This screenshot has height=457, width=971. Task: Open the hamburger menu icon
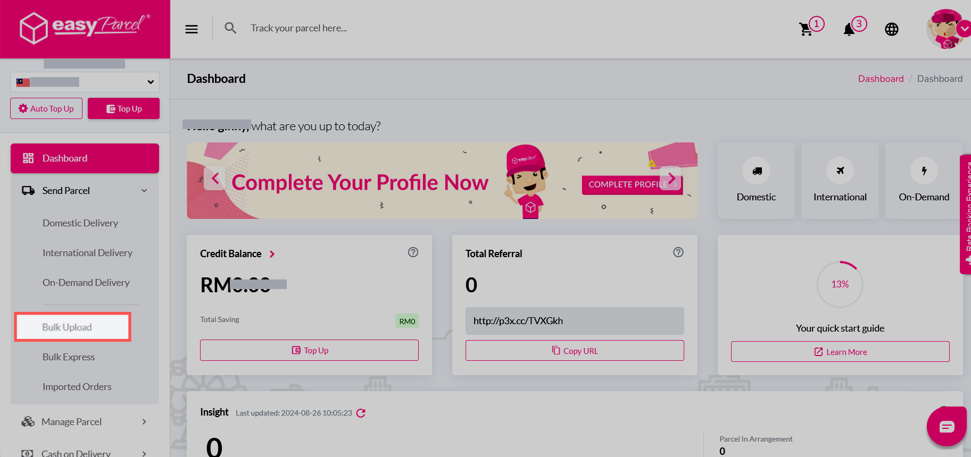pos(192,29)
